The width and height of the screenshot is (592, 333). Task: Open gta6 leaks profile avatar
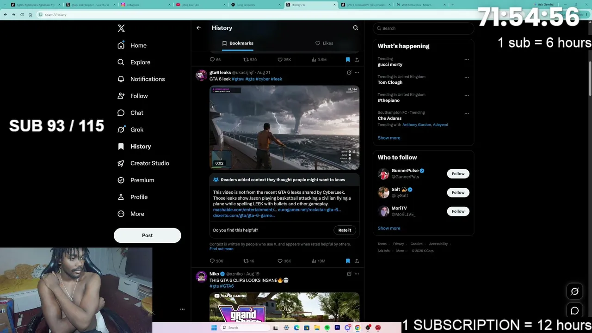point(201,75)
